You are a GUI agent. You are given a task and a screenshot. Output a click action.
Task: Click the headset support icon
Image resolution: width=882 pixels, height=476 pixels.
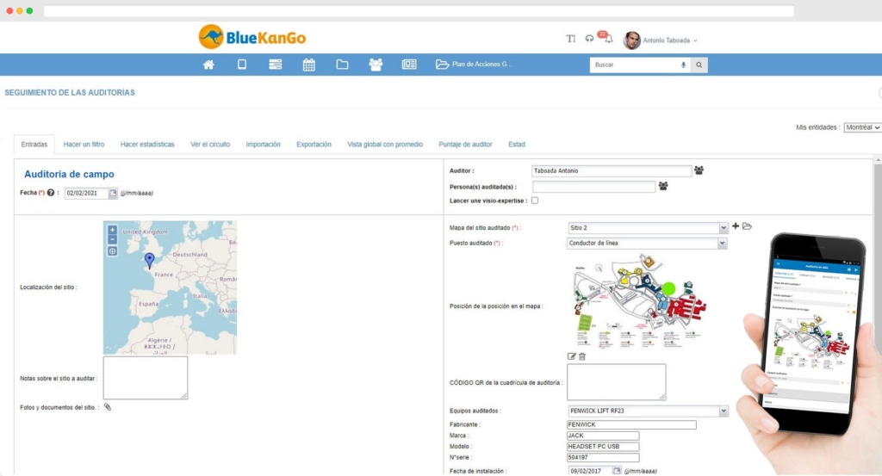(x=589, y=39)
